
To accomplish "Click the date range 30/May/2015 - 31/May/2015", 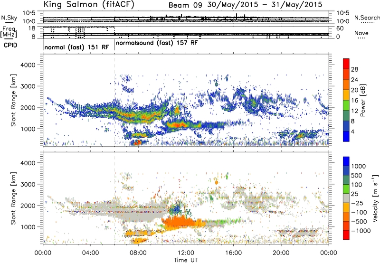I will click(x=265, y=5).
